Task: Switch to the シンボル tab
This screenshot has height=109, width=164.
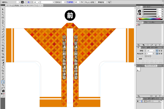Action: [x=152, y=22]
